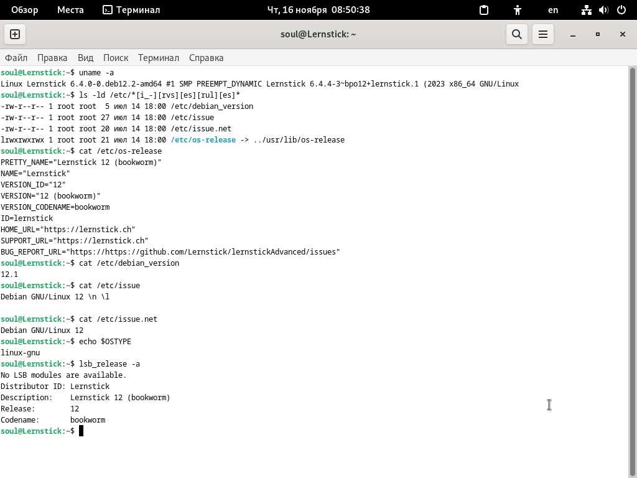Click the power icon in top bar
Viewport: 637px width, 478px height.
click(621, 10)
